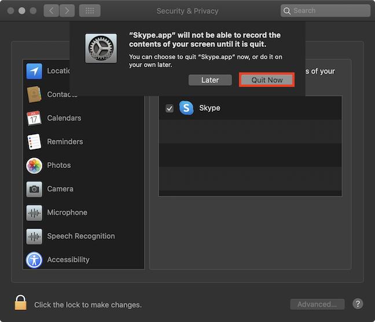Click the magnifying glass search icon
The width and height of the screenshot is (375, 322).
(x=287, y=11)
